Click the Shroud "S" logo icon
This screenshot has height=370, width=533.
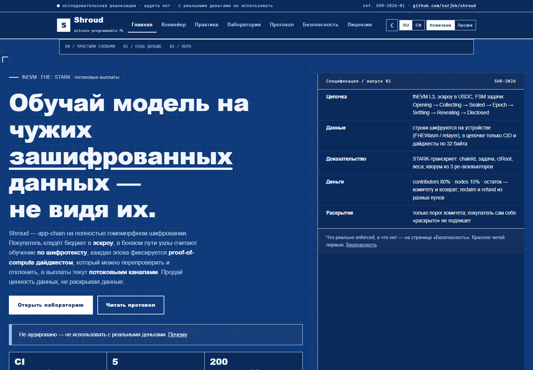tap(64, 25)
